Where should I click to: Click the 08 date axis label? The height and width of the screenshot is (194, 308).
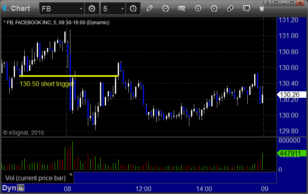click(68, 189)
